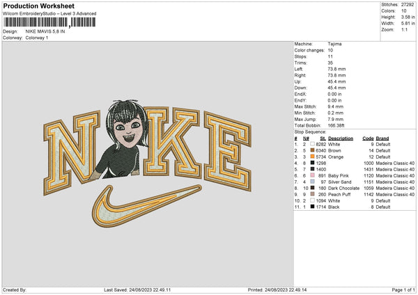The image size is (418, 295).
Task: Click the White swatch with 8282 stitches
Action: click(x=312, y=144)
